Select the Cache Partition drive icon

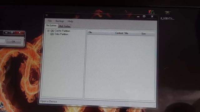click(52, 30)
